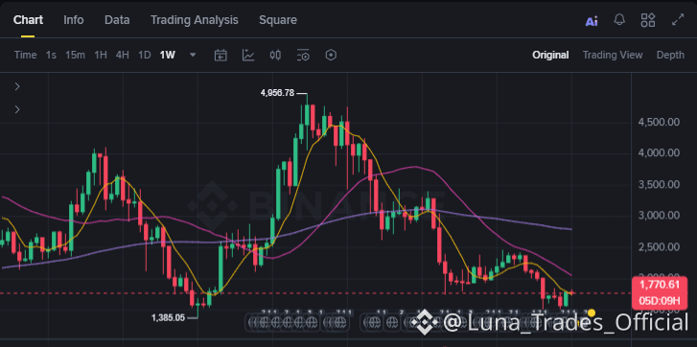The image size is (697, 347).
Task: Choose the 15m interval
Action: (75, 55)
